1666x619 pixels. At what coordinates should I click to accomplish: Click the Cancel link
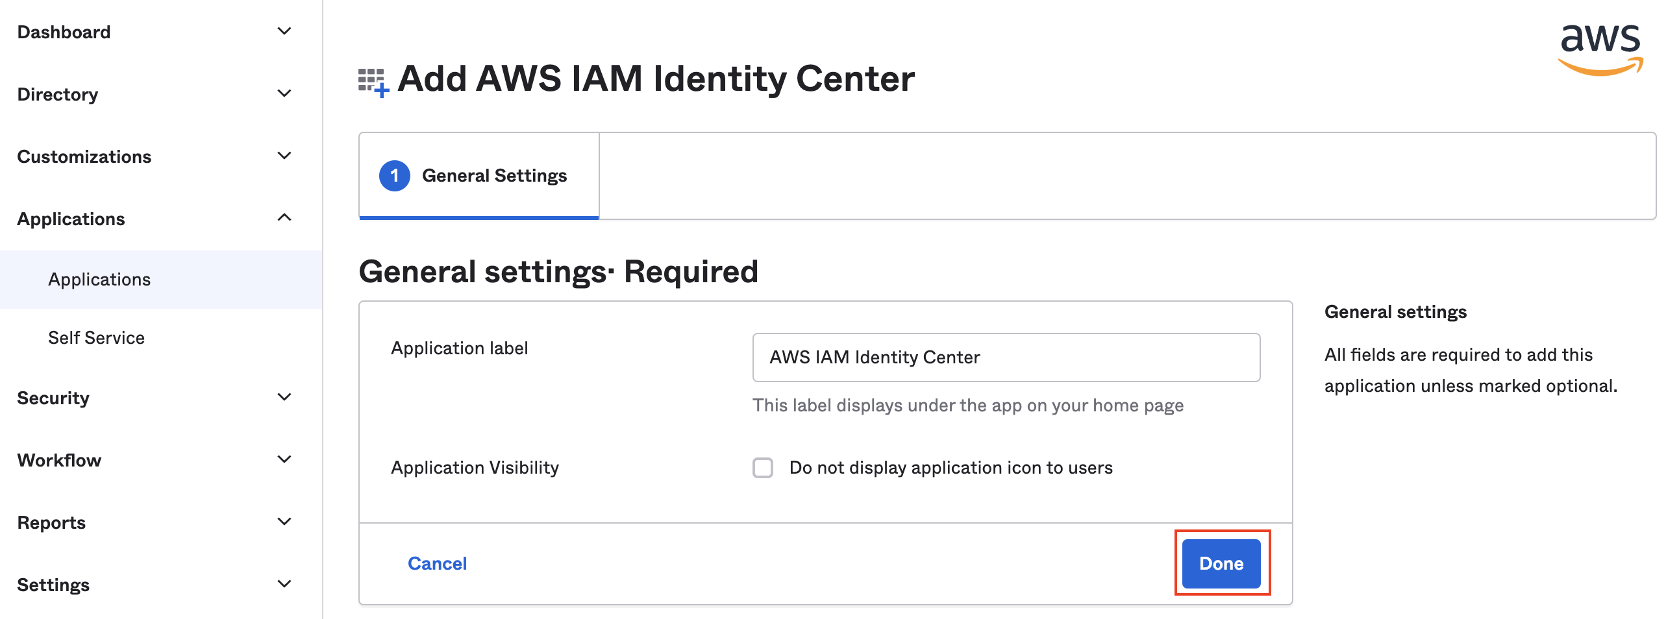tap(437, 563)
